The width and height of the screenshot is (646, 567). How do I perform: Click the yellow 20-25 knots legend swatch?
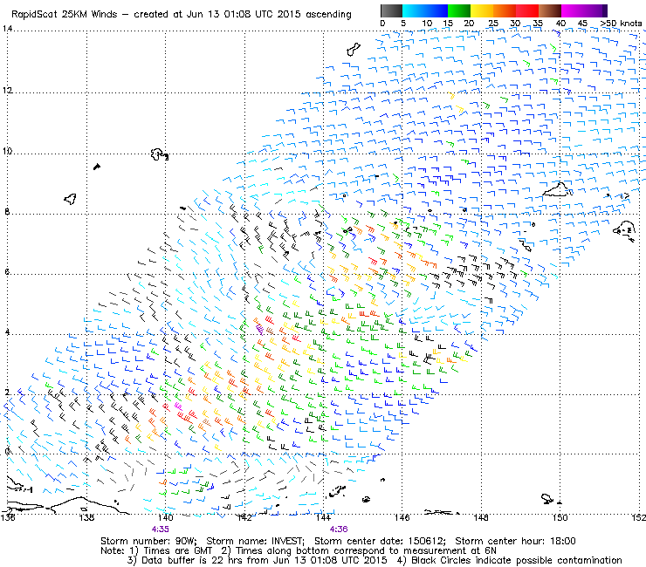pos(482,10)
